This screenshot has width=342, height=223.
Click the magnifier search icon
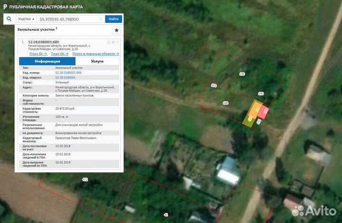(x=9, y=19)
